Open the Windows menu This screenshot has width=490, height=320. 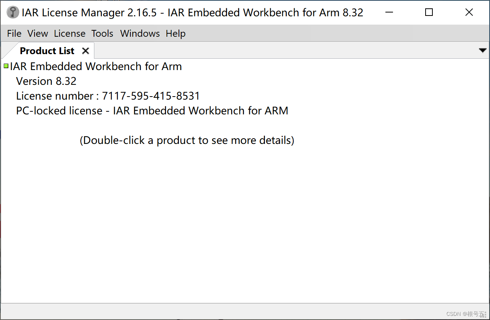(140, 34)
